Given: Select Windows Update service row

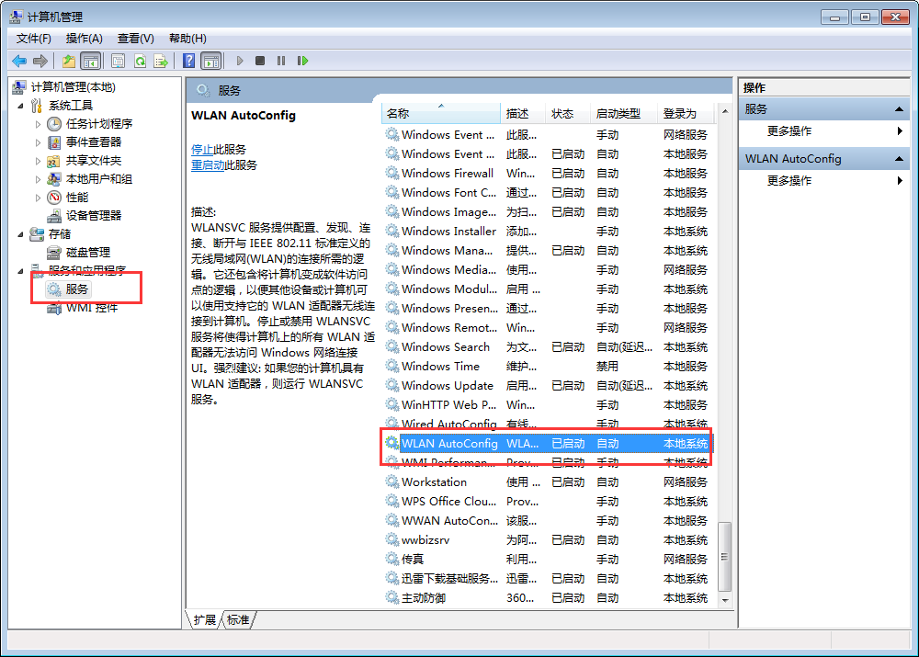Looking at the screenshot, I should tap(549, 386).
